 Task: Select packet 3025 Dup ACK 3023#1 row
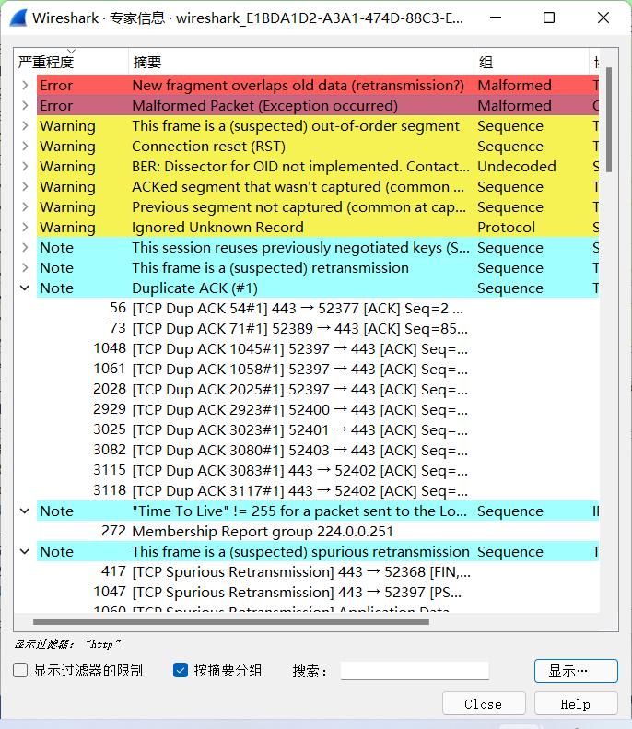307,429
